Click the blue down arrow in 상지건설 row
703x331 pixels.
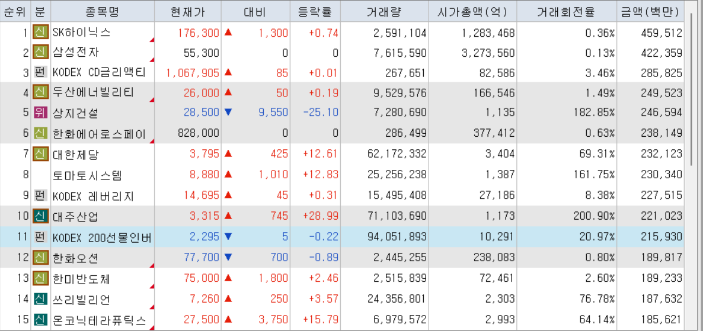point(228,113)
